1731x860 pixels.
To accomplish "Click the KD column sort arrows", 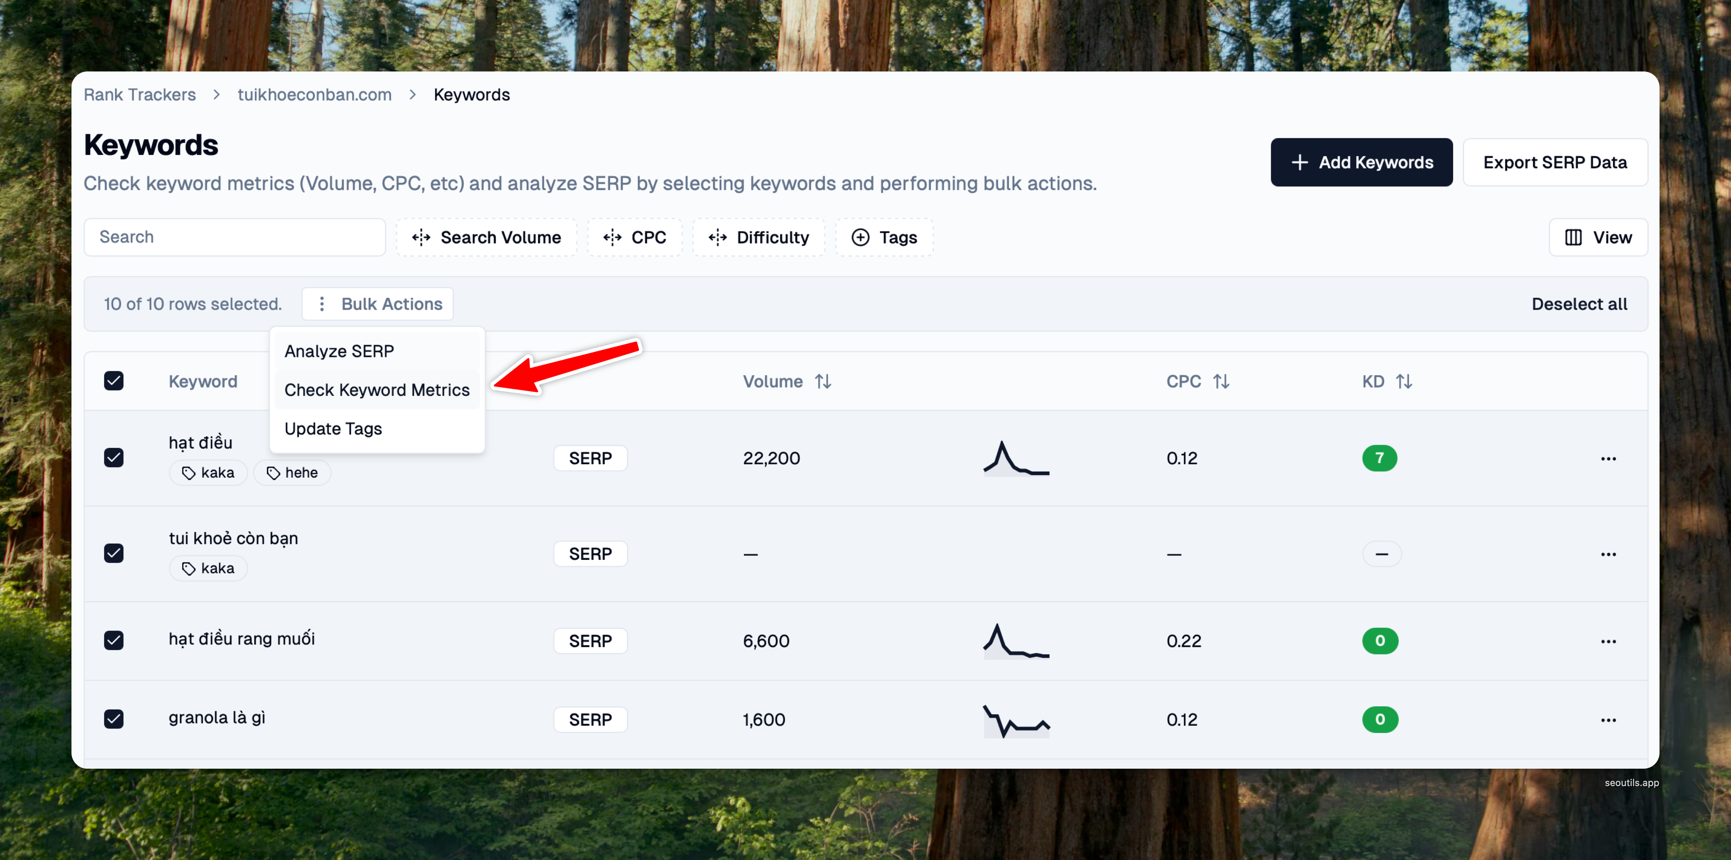I will (1404, 382).
